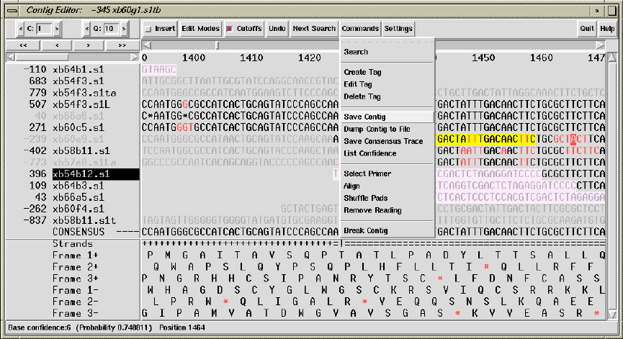This screenshot has height=339, width=623.
Task: Open the Settings menu
Action: click(398, 29)
